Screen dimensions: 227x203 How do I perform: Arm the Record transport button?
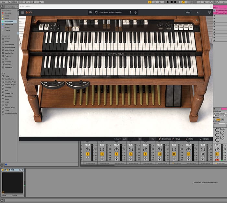coord(175,2)
